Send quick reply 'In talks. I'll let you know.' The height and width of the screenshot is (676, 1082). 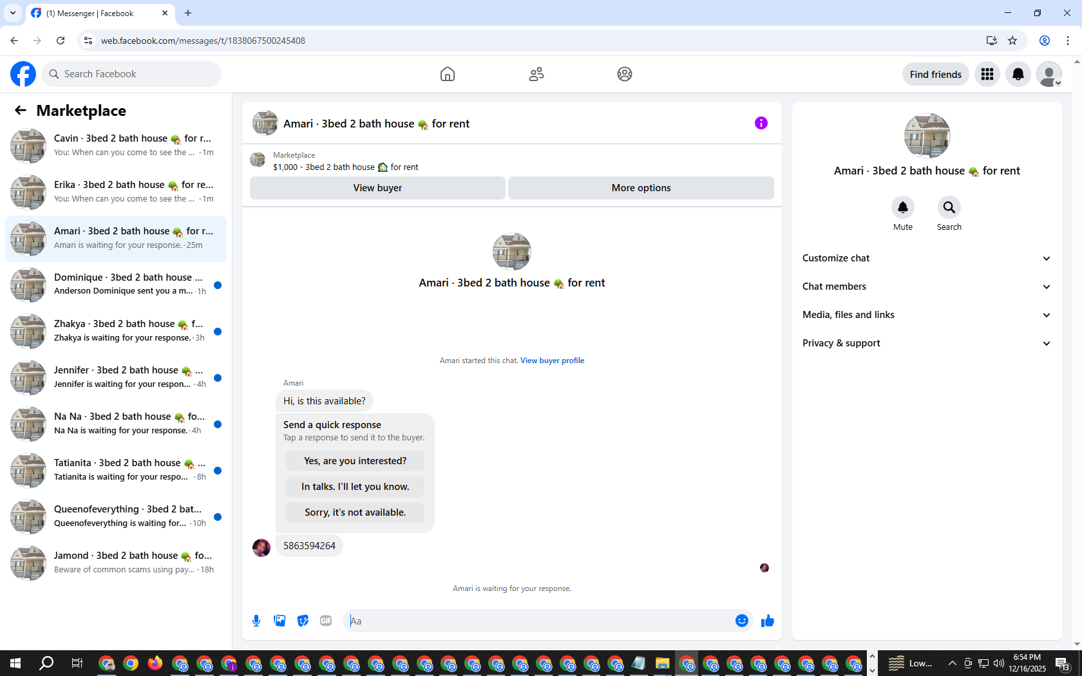(355, 487)
